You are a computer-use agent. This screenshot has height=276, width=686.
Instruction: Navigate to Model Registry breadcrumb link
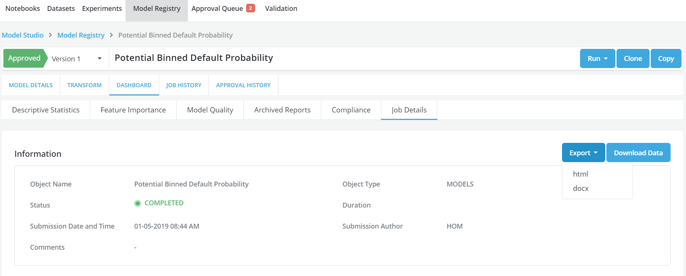click(x=81, y=35)
